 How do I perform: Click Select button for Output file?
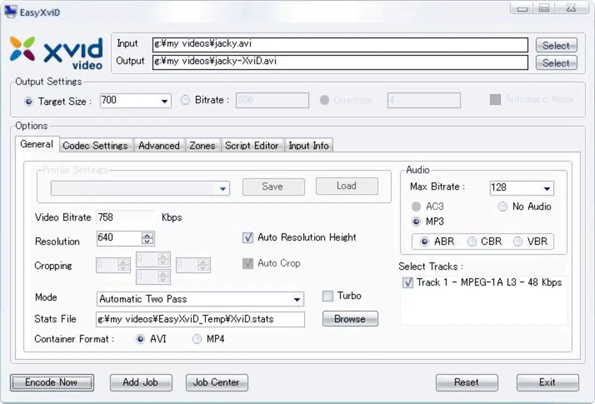pyautogui.click(x=556, y=63)
